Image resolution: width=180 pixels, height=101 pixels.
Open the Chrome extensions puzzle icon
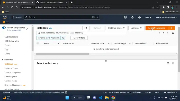pyautogui.click(x=163, y=7)
